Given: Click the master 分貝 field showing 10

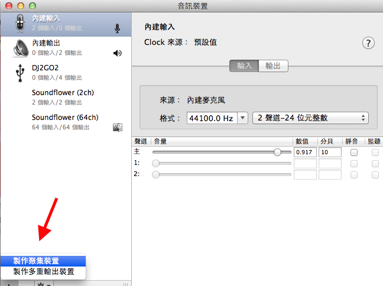Looking at the screenshot, I should point(330,152).
